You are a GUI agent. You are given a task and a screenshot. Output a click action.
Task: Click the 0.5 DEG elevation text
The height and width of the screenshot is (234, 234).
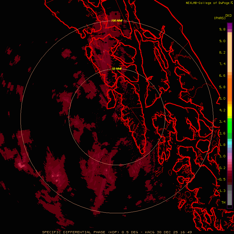pos(130,232)
